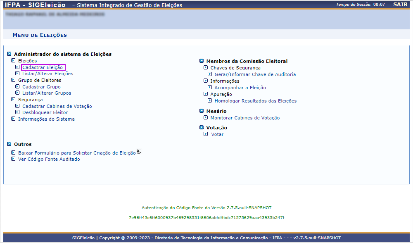Open Ver Código Fonte Auditado link
The image size is (413, 243).
[x=49, y=159]
